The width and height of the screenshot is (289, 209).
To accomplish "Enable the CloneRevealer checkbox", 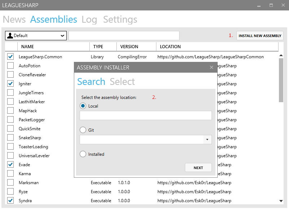I will 10,74.
